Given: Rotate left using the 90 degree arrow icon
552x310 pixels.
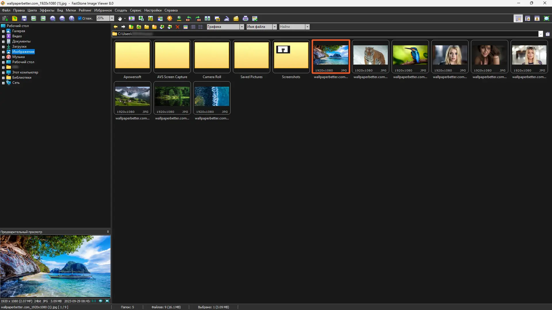Looking at the screenshot, I should [x=189, y=18].
